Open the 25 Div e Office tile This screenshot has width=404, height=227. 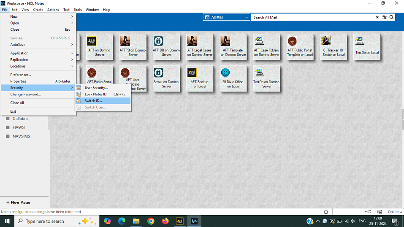coord(233,79)
